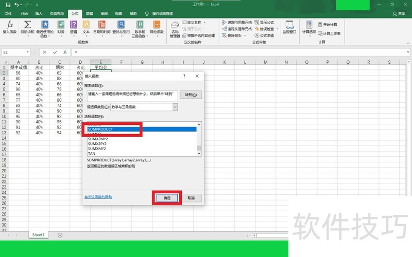
Task: Click Trace Precedents
Action: click(237, 22)
